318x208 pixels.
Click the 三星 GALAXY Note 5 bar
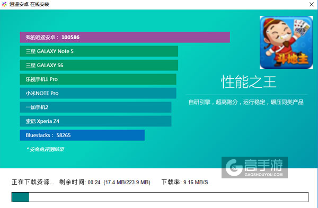click(99, 51)
